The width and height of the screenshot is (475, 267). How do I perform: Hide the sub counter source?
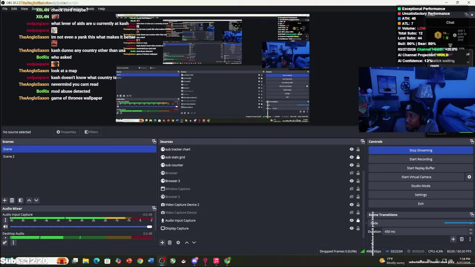(351, 165)
